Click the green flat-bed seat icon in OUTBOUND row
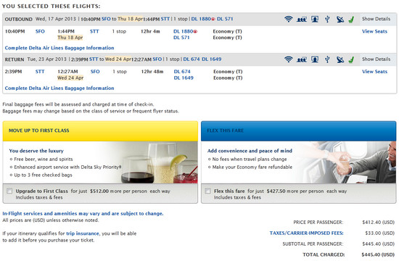Image resolution: width=399 pixels, height=261 pixels. pyautogui.click(x=351, y=20)
